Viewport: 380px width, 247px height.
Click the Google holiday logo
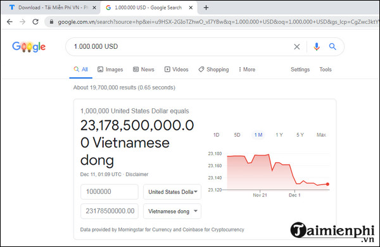click(x=29, y=46)
